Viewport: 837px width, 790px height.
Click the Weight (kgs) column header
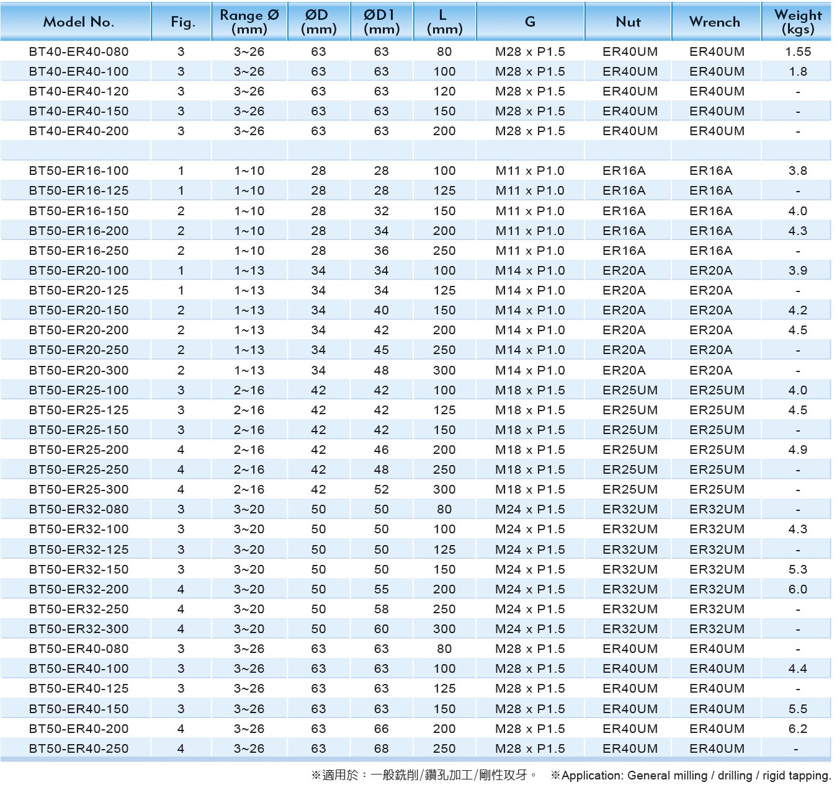click(798, 22)
